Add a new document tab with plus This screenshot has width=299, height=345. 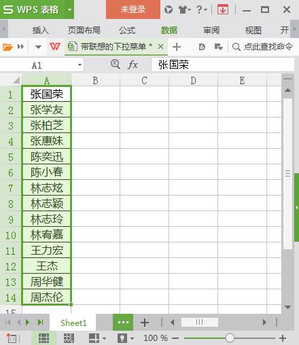click(x=177, y=47)
